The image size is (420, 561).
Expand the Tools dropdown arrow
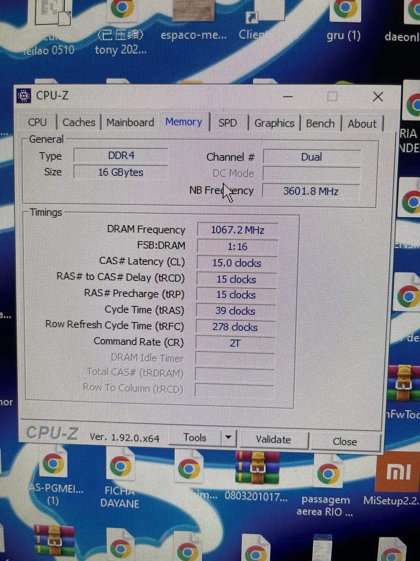pyautogui.click(x=228, y=437)
